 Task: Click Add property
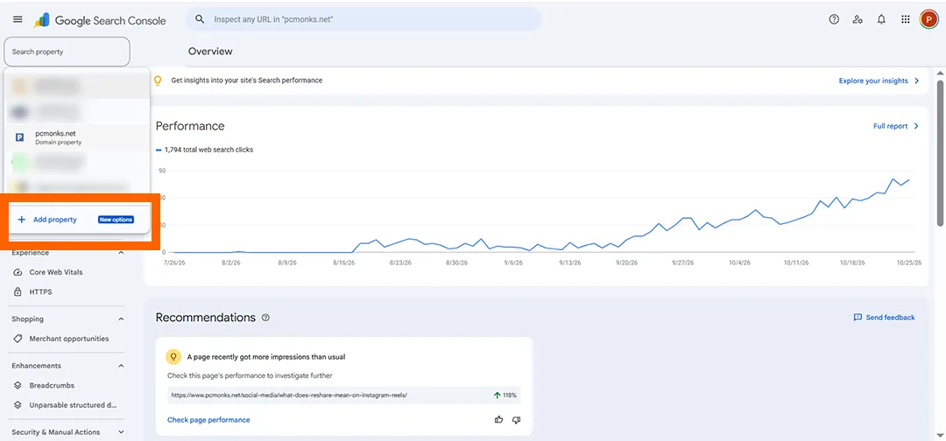pyautogui.click(x=55, y=220)
